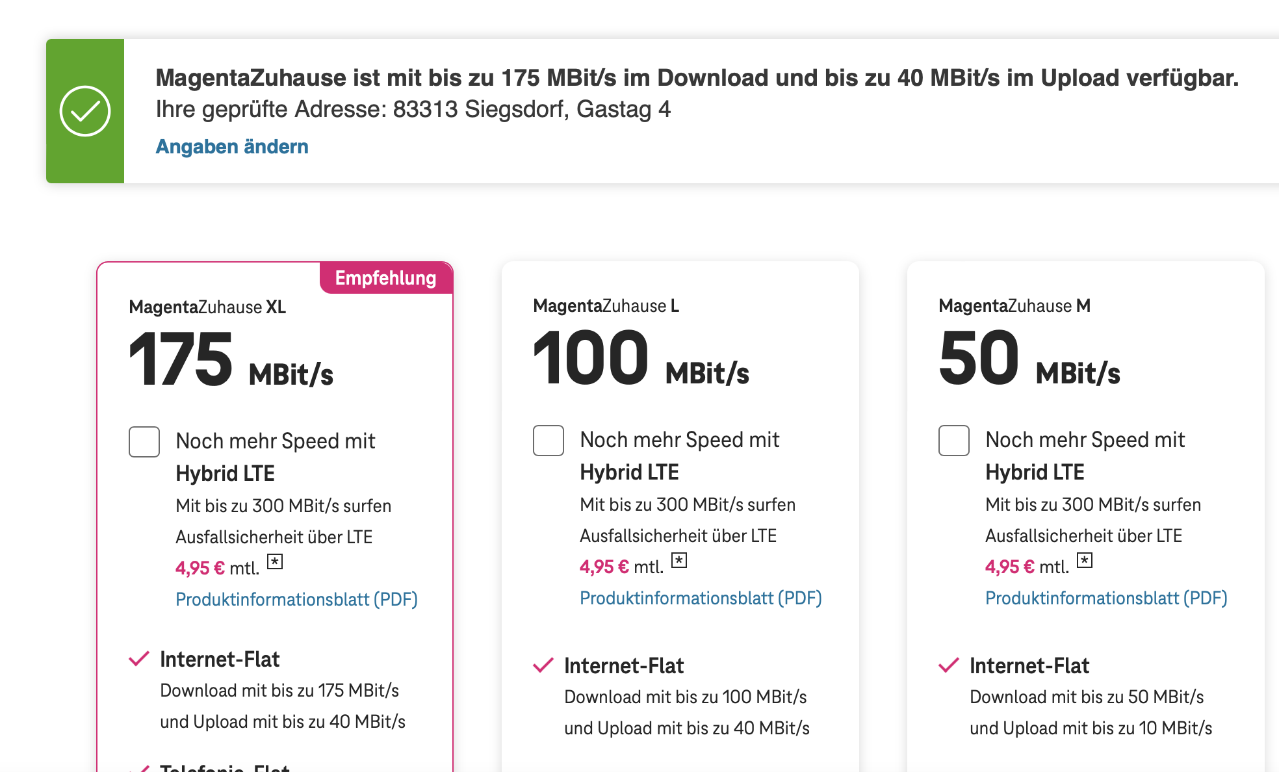Open footnote asterisk in MagentaZuhause M card
The height and width of the screenshot is (772, 1279).
point(1085,560)
